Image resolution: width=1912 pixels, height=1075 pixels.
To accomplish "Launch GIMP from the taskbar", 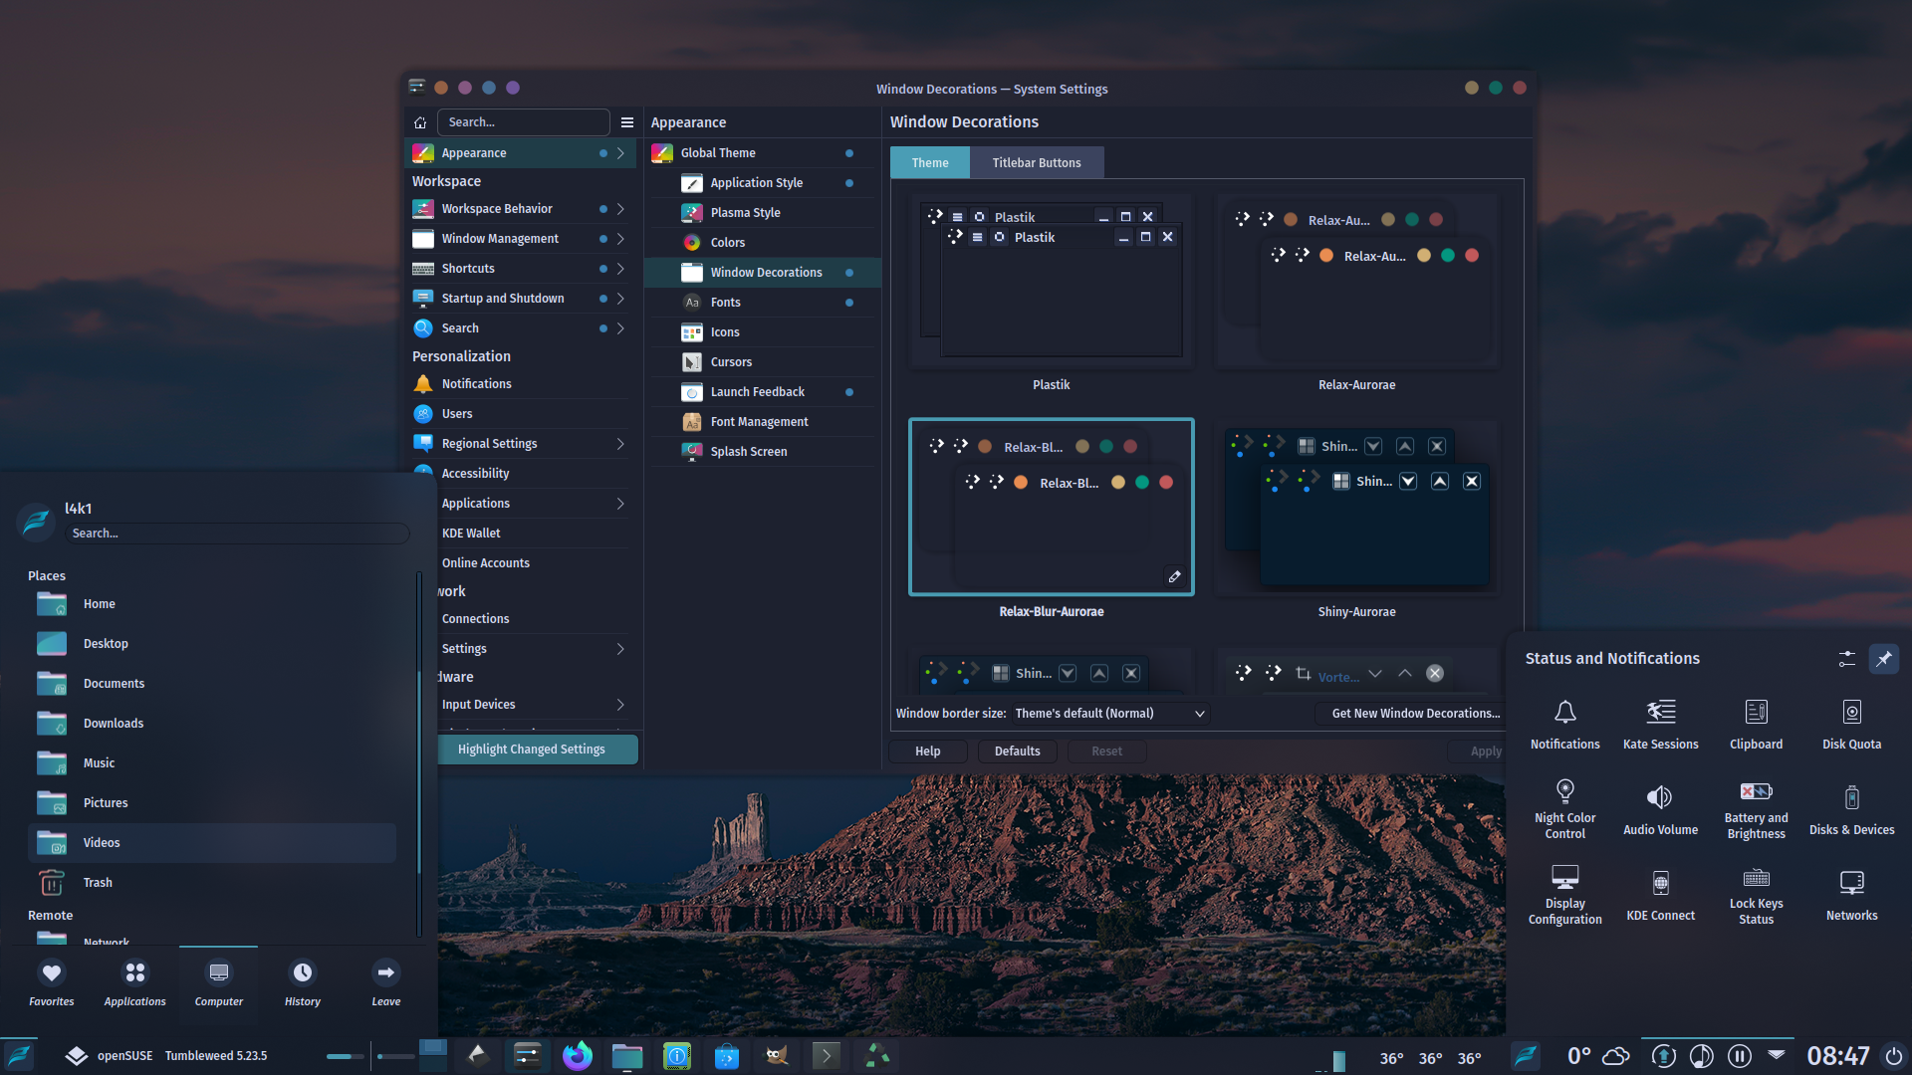I will [777, 1055].
